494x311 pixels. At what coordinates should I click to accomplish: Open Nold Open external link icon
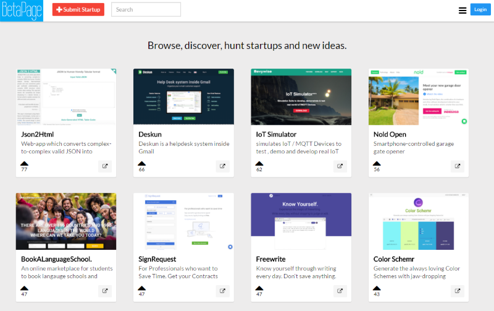point(458,166)
